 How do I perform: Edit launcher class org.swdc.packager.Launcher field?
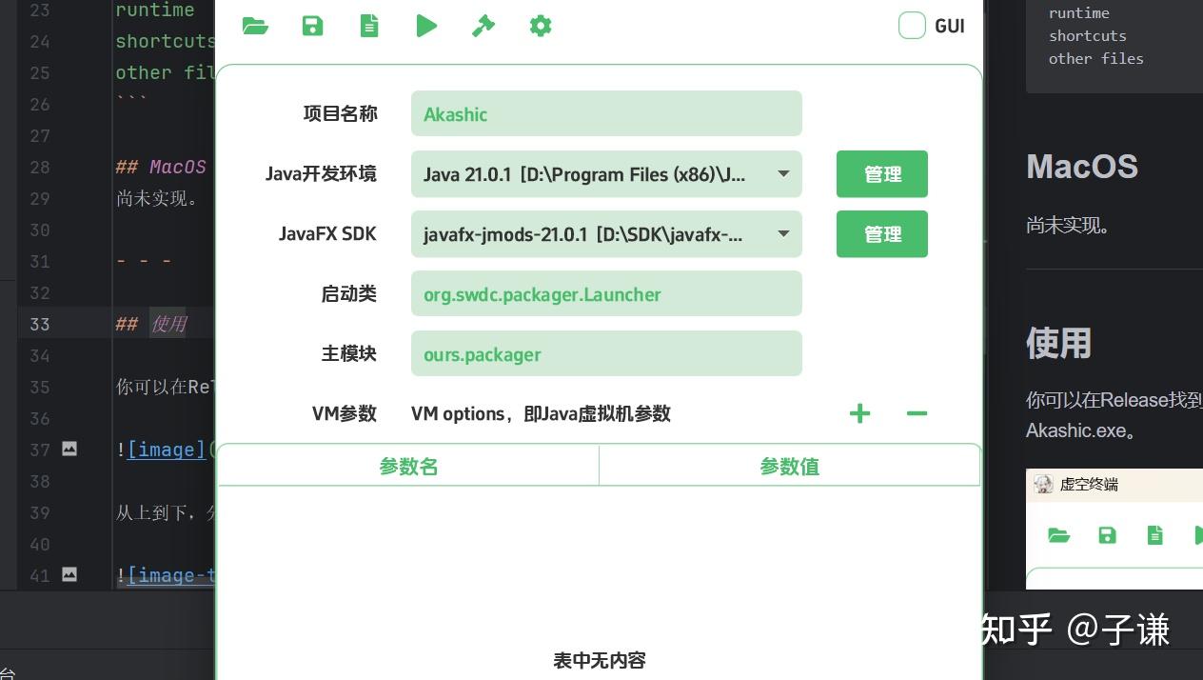pos(606,293)
